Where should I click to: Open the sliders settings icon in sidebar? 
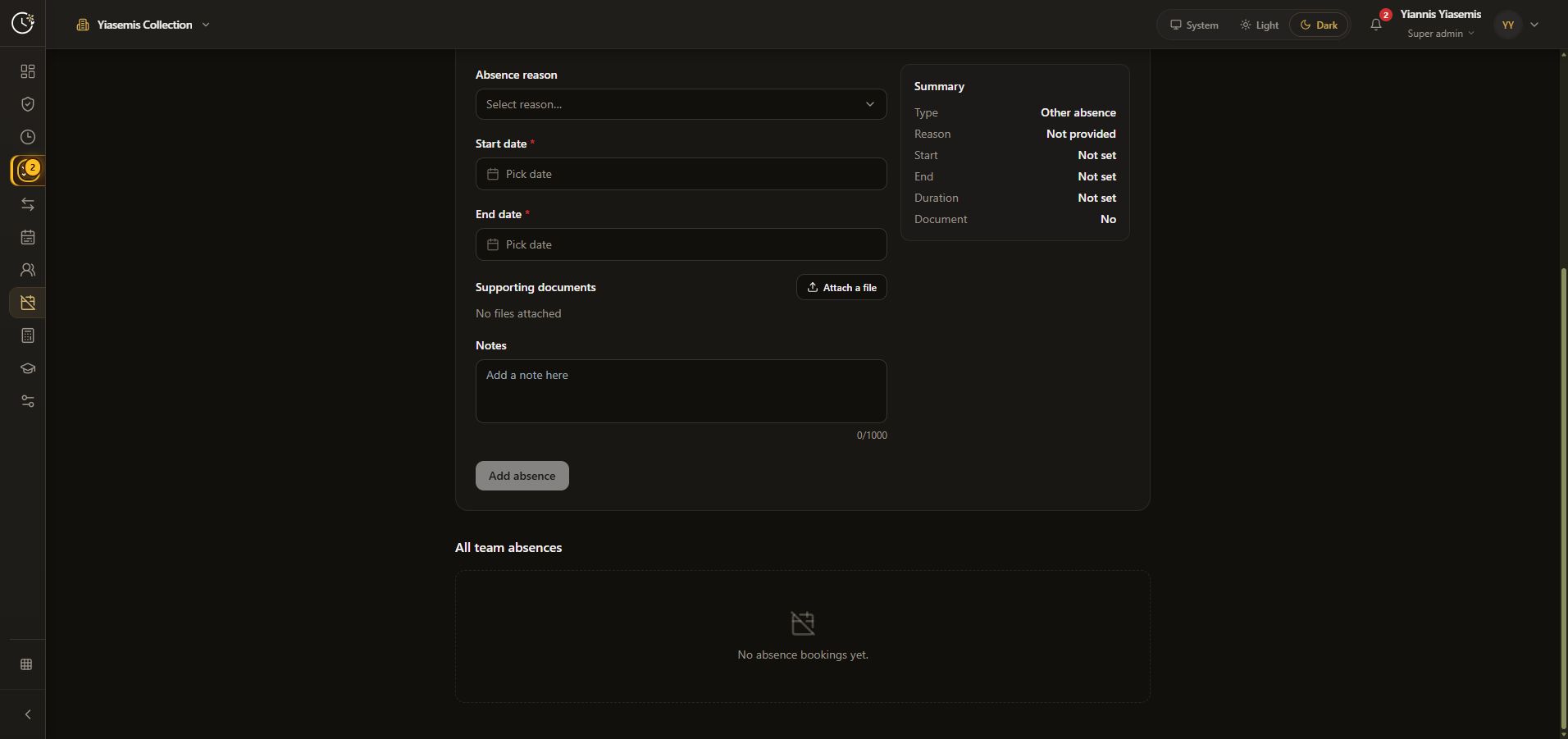[27, 401]
